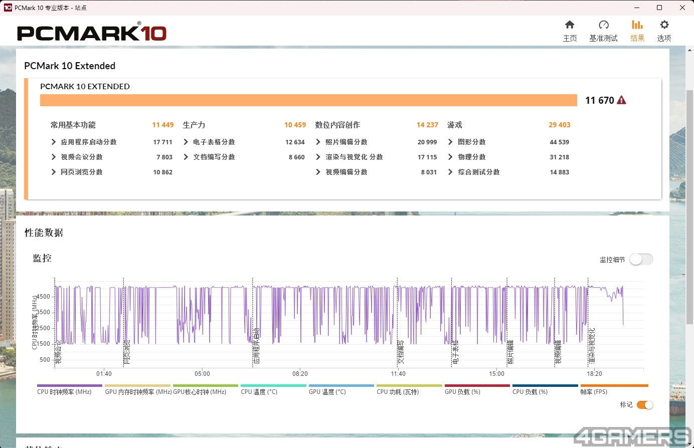The image size is (694, 448).
Task: Click the PCMARK10 logo
Action: point(92,33)
